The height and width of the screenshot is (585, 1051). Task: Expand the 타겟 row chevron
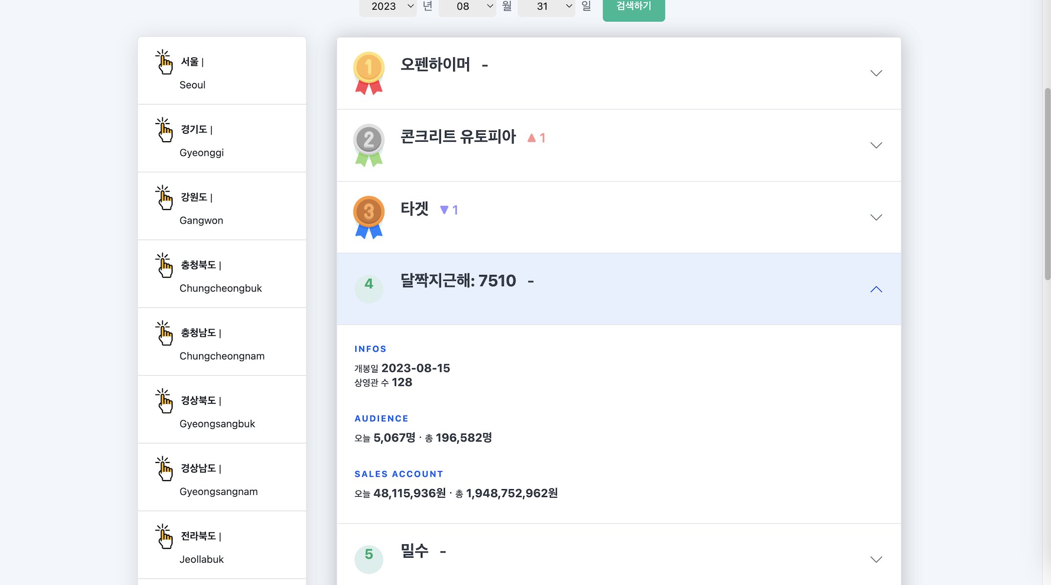coord(876,217)
